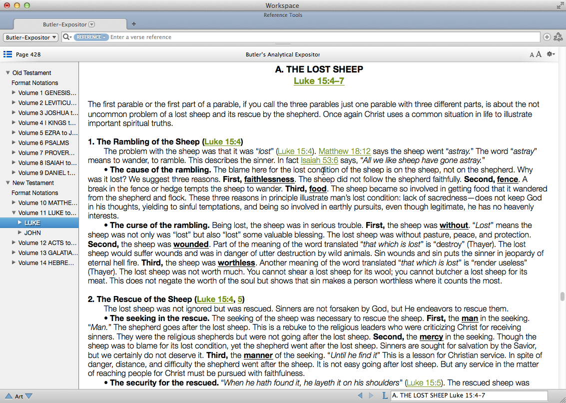Open the table of contents list icon

7,54
